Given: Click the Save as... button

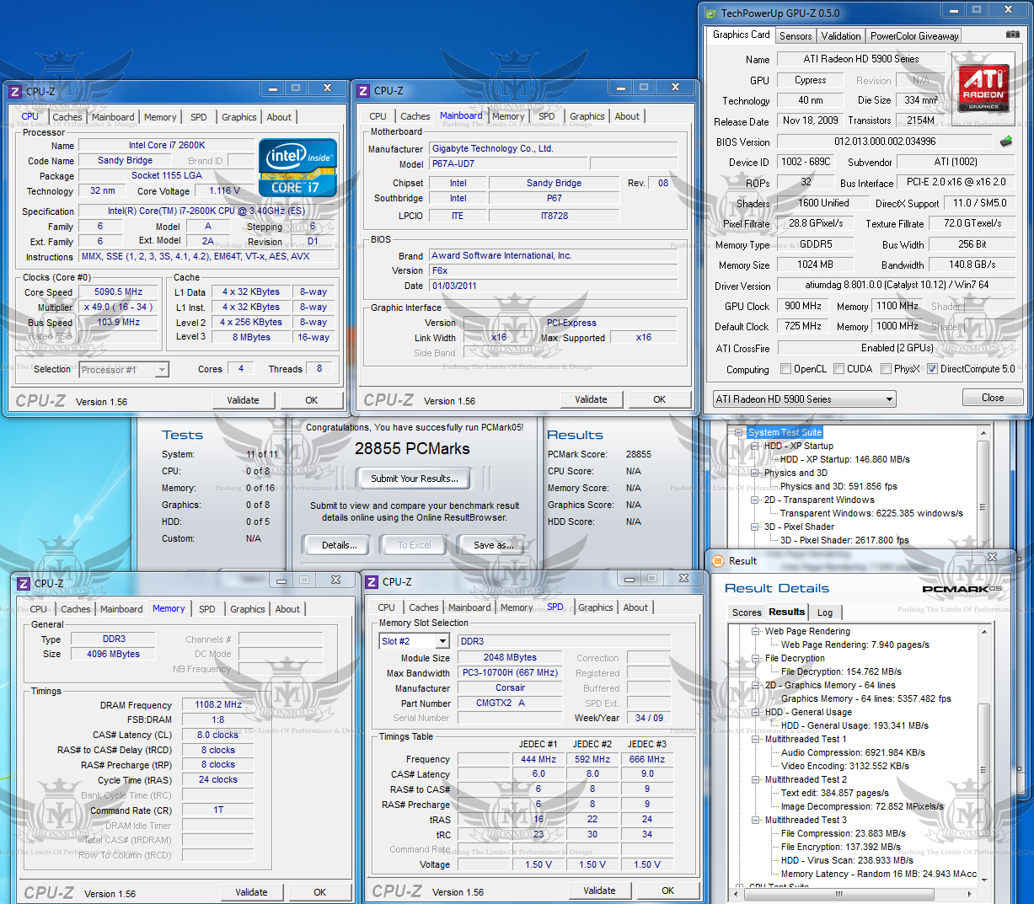Looking at the screenshot, I should point(494,545).
